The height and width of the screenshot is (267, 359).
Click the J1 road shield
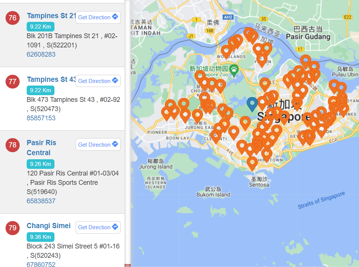[x=190, y=36]
